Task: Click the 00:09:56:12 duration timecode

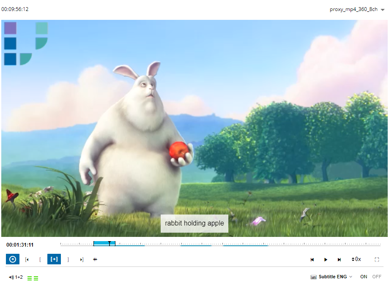Action: pos(15,9)
